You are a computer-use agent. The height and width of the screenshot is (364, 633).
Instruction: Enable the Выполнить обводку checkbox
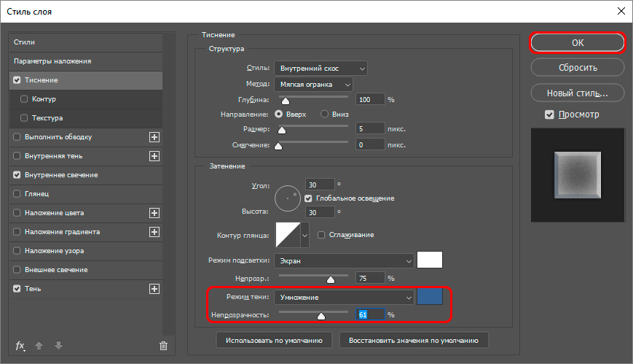[17, 137]
